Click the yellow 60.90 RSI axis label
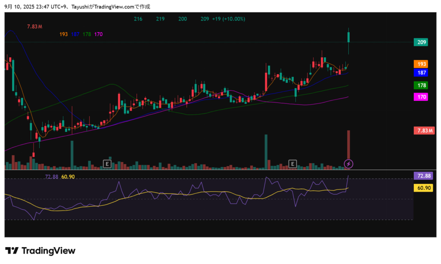 [422, 188]
